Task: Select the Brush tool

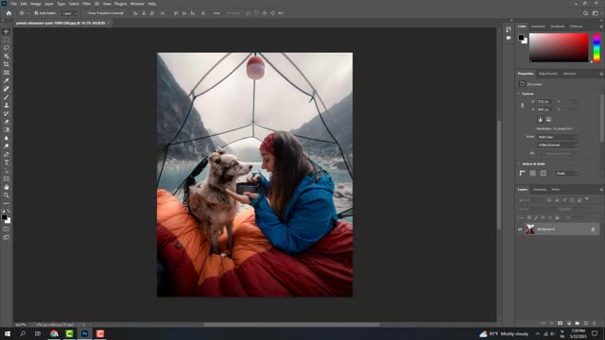Action: click(7, 96)
